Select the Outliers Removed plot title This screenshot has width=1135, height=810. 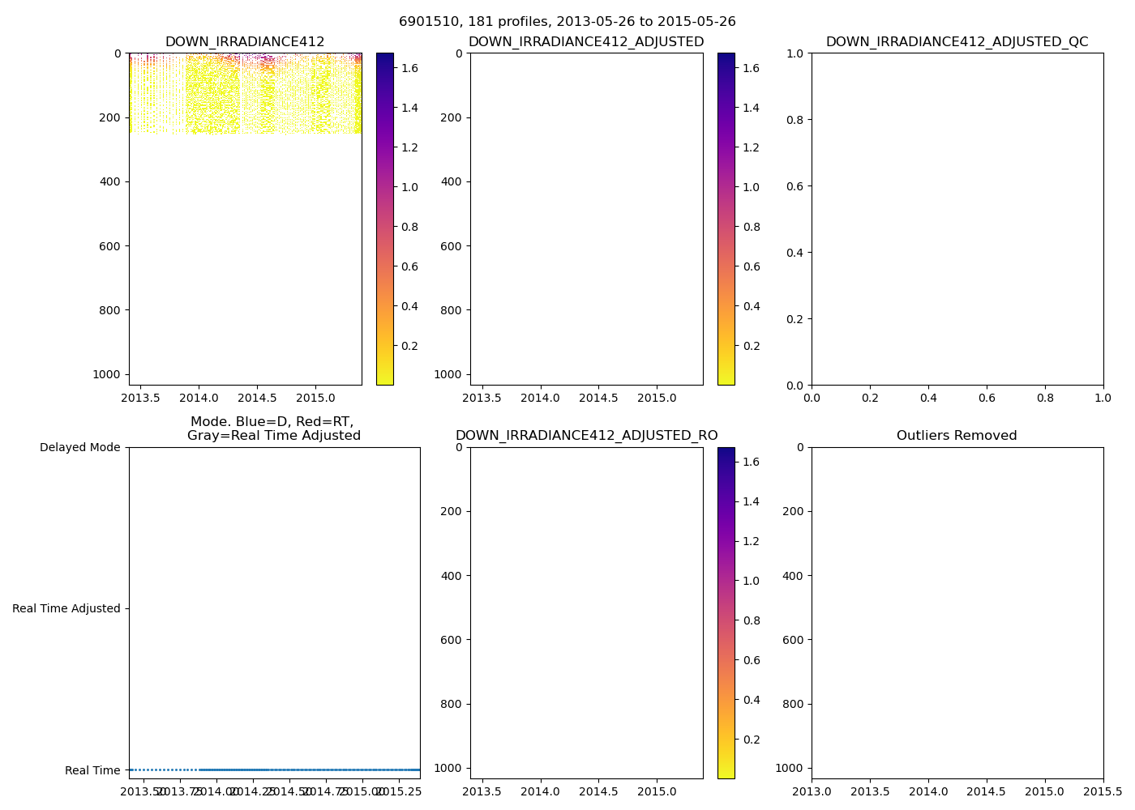(957, 436)
